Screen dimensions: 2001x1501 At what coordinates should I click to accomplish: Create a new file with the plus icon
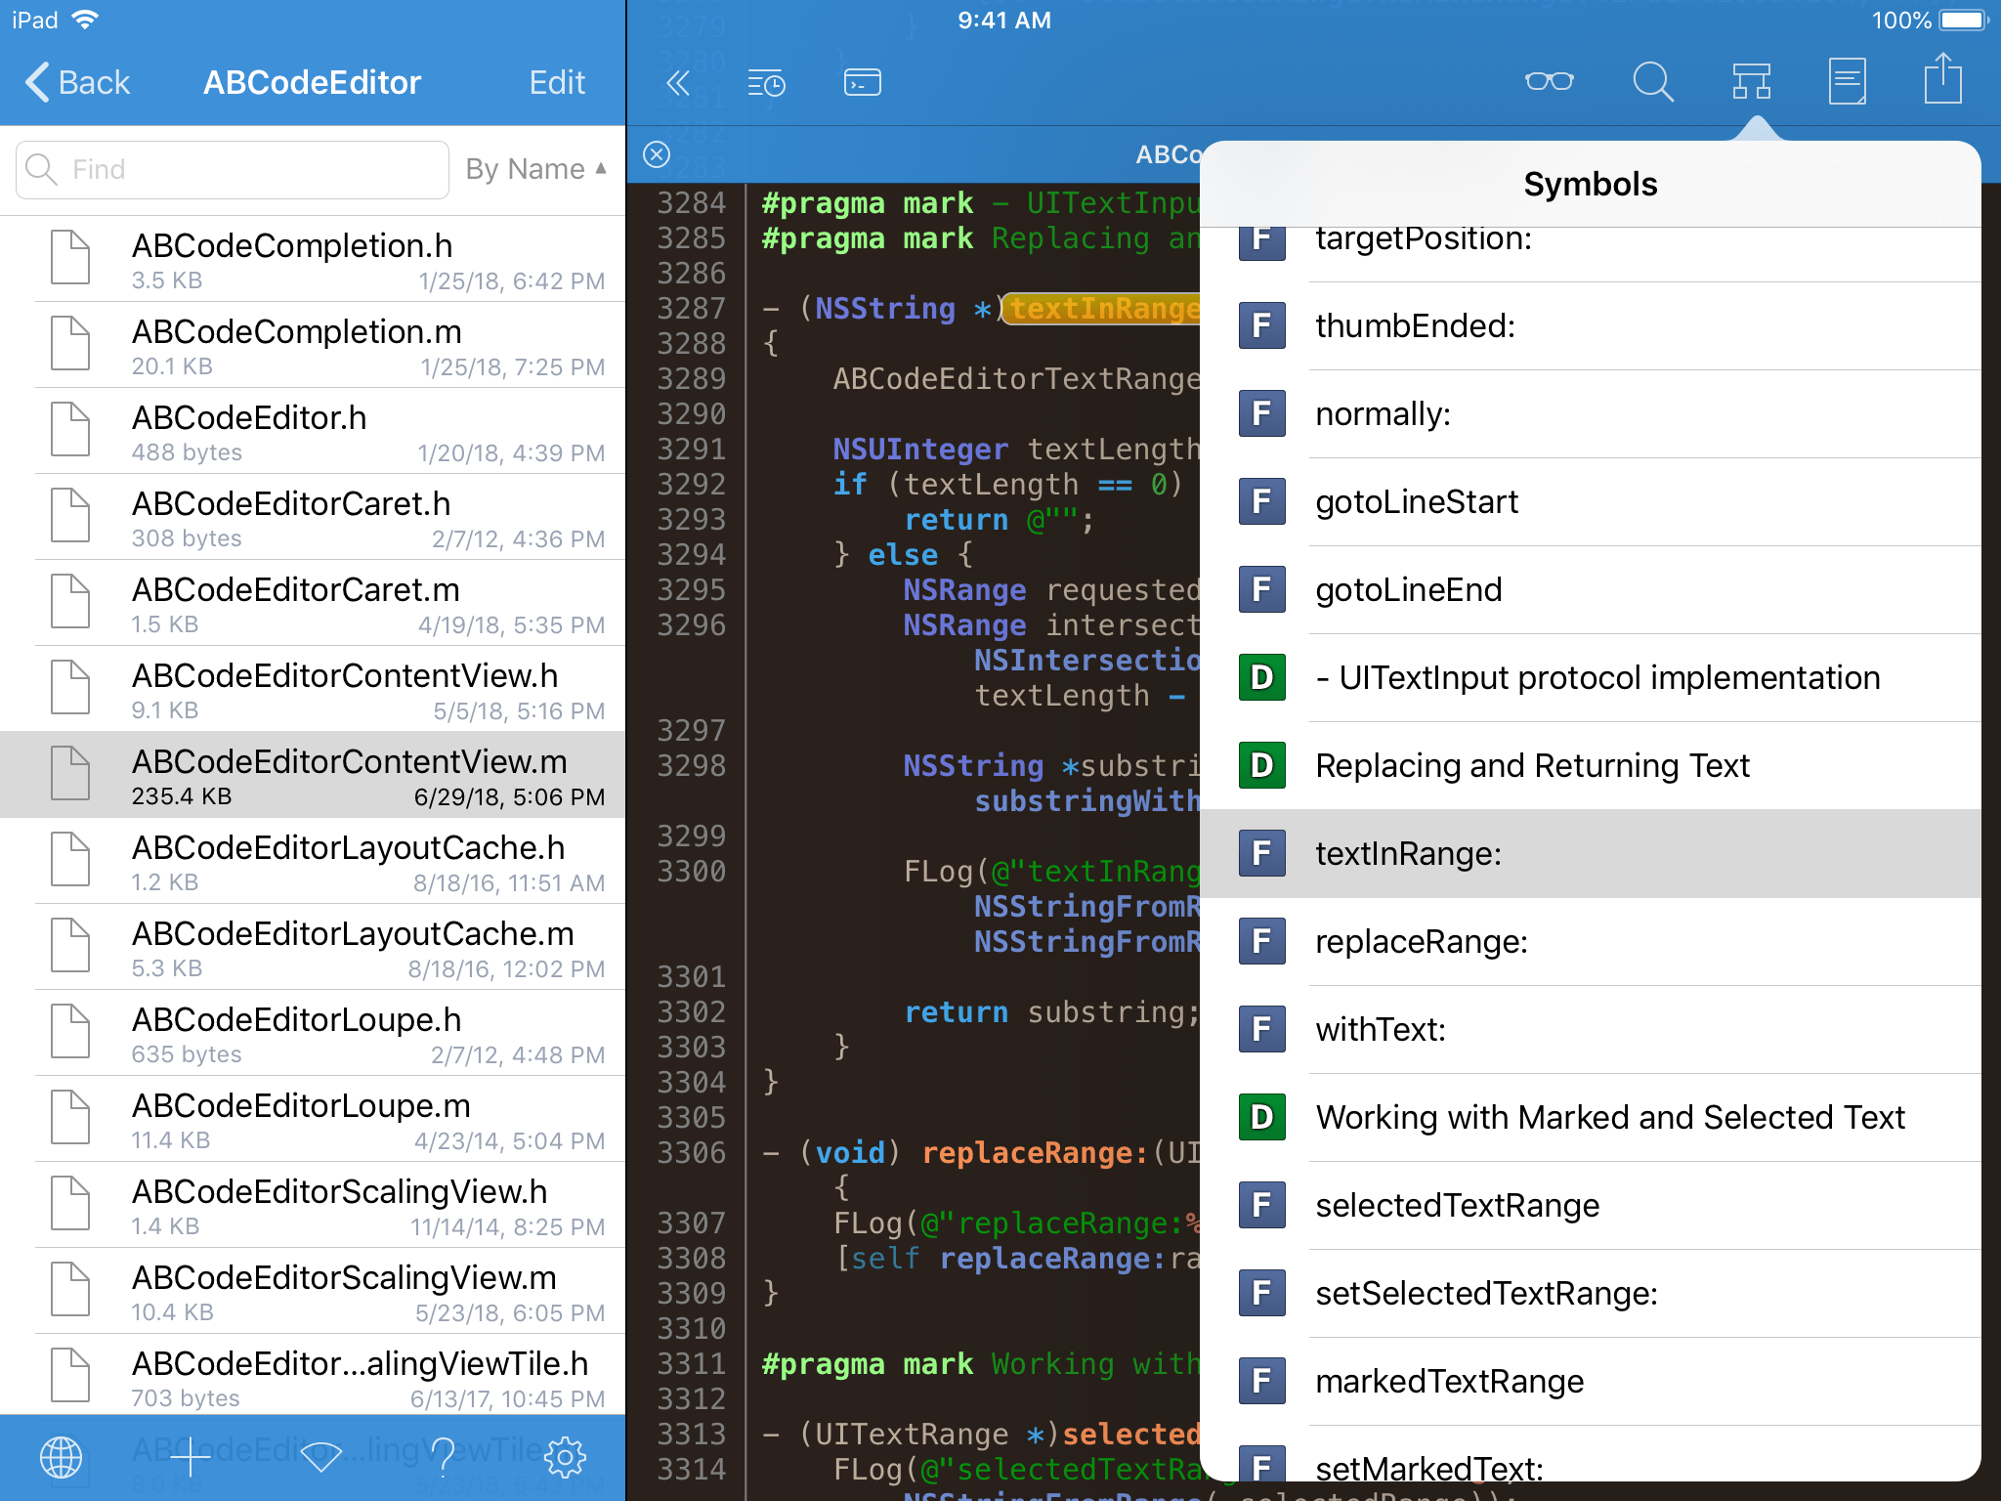[x=189, y=1456]
